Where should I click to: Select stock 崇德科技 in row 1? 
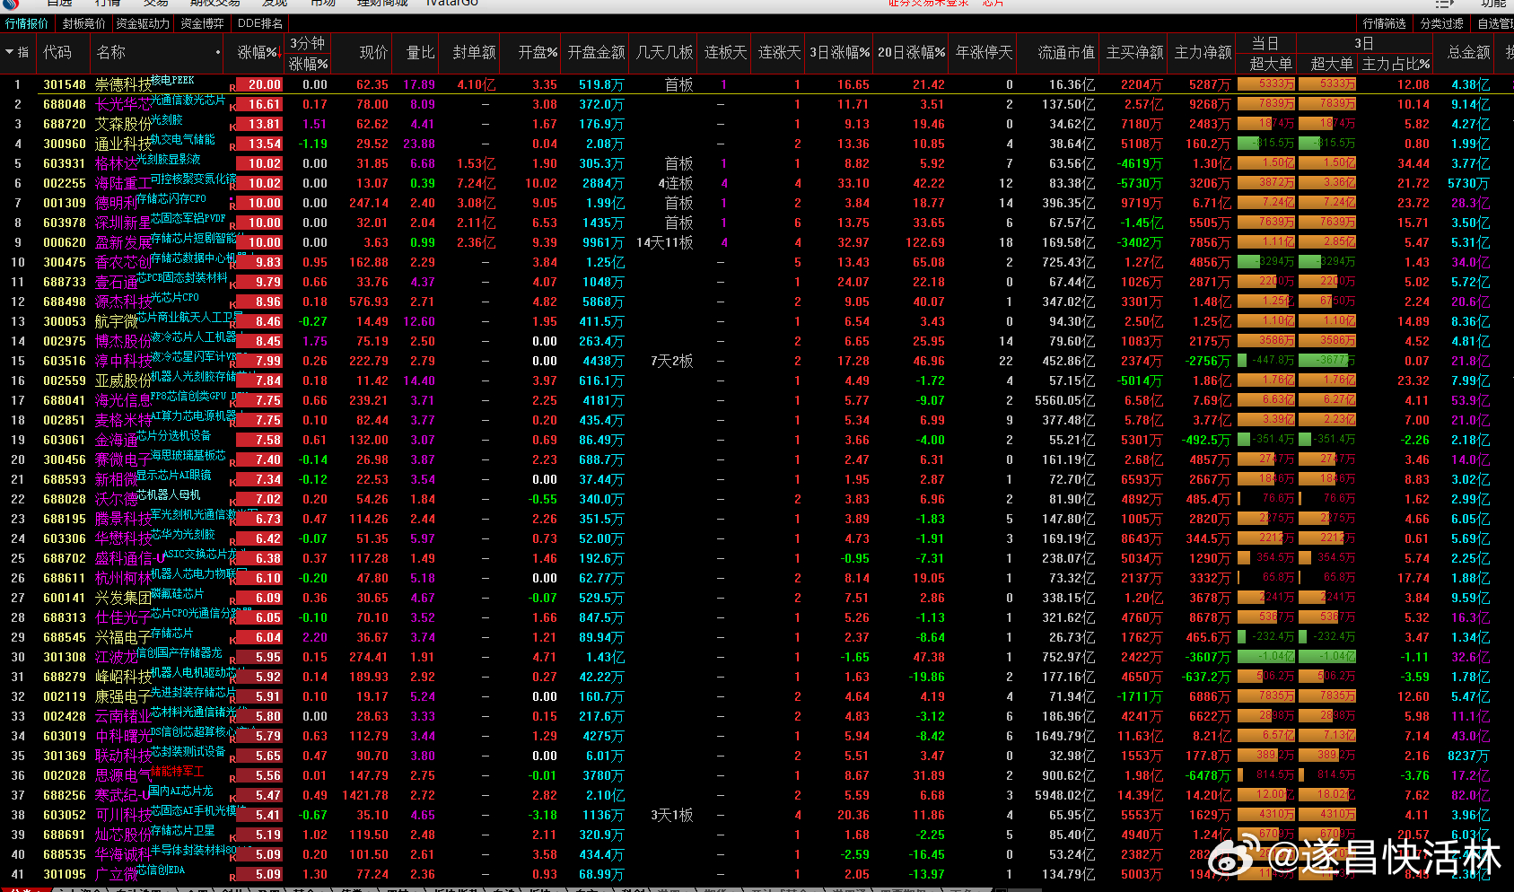(x=123, y=84)
